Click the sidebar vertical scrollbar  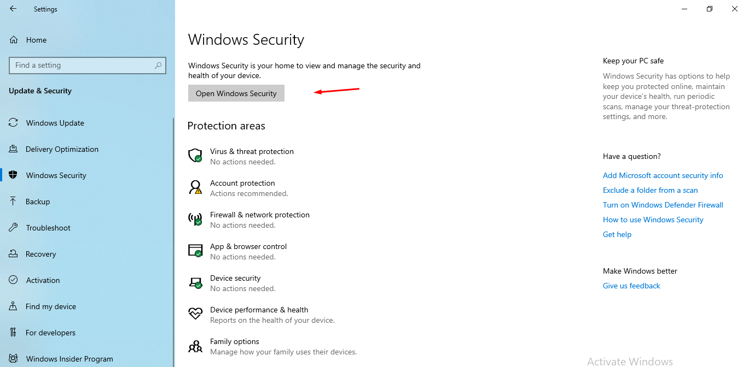tap(173, 240)
